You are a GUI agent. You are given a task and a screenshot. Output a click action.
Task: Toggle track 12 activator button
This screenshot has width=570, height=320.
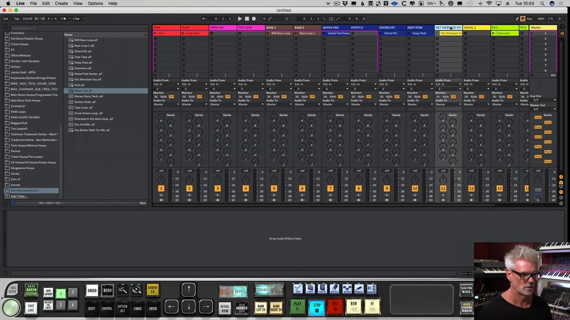click(471, 188)
